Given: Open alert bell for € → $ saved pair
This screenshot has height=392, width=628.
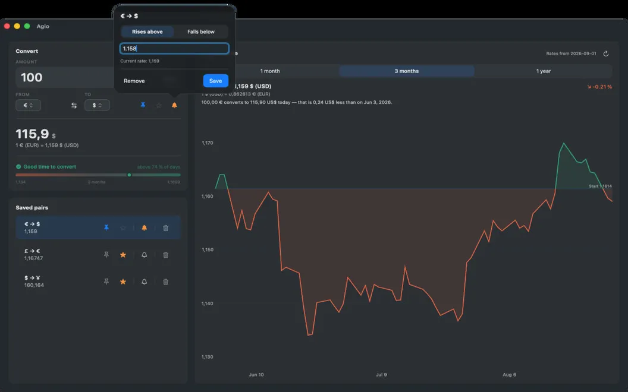Looking at the screenshot, I should 144,227.
